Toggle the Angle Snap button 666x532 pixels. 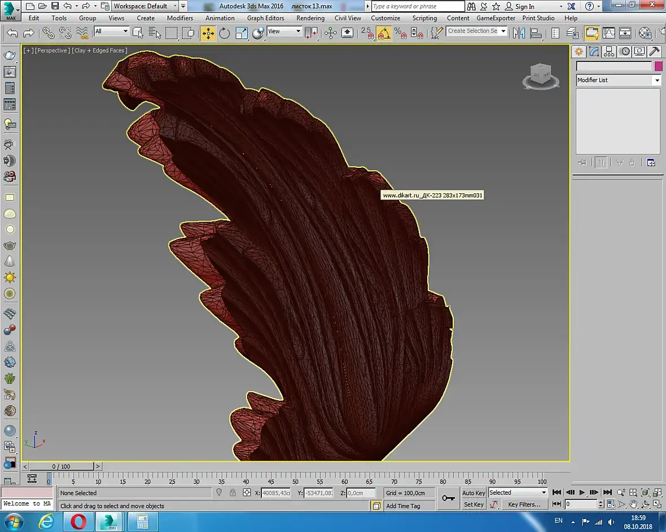[384, 33]
